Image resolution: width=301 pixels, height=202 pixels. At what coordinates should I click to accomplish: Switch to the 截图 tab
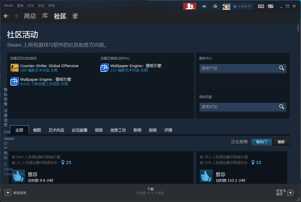(37, 130)
